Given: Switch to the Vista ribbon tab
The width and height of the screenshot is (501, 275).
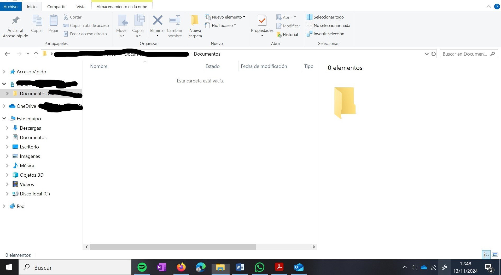Looking at the screenshot, I should [81, 7].
